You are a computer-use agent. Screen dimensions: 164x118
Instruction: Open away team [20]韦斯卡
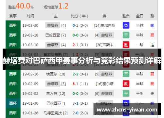pyautogui.click(x=105, y=45)
